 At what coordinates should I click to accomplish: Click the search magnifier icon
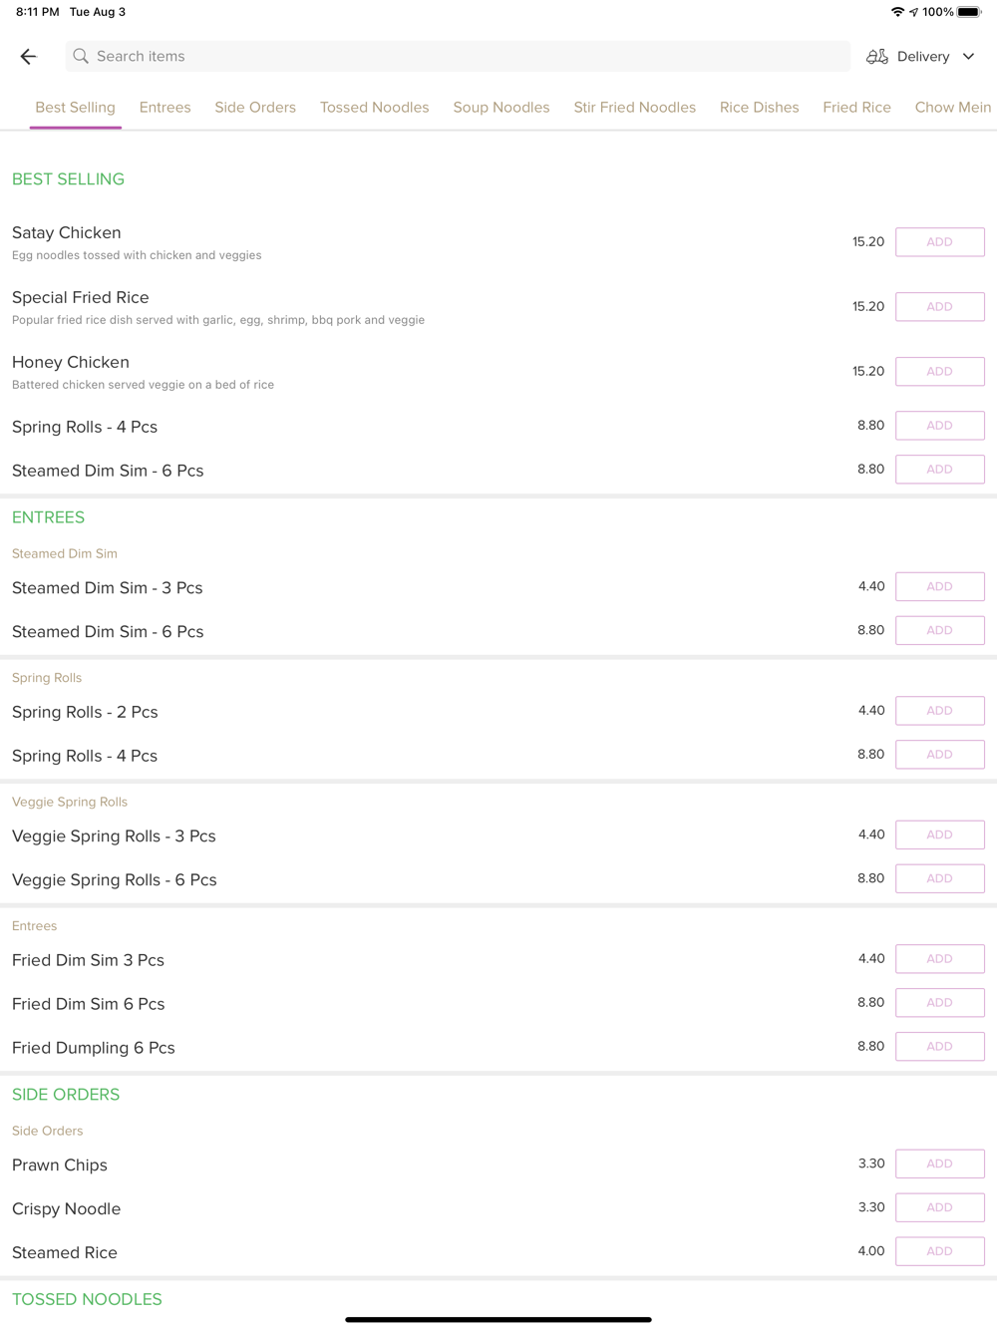[x=81, y=57]
